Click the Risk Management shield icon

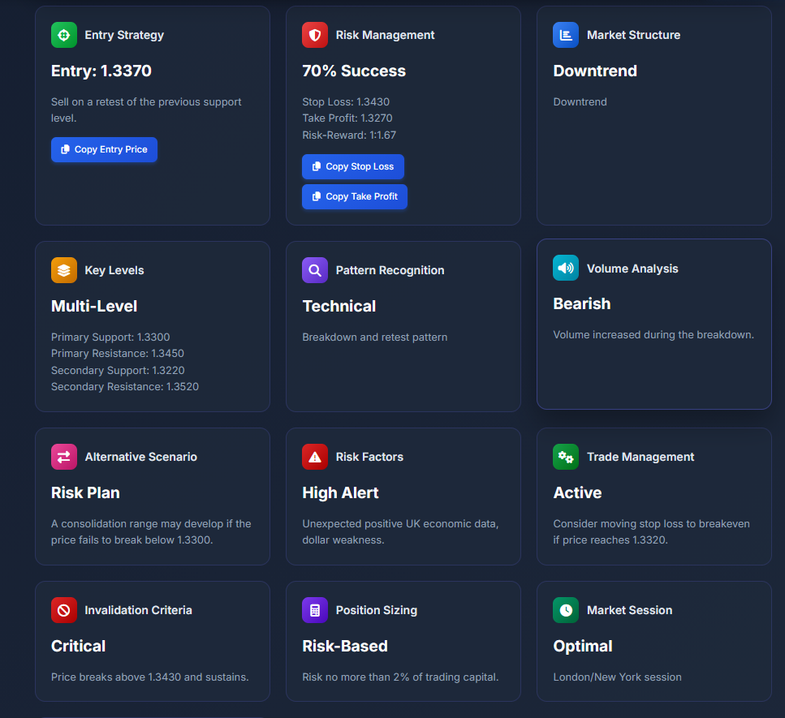point(314,35)
